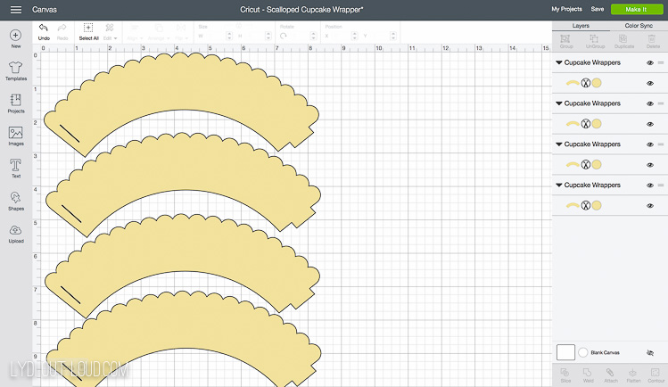The width and height of the screenshot is (668, 387).
Task: Open the Edit dropdown in toolbar
Action: point(110,32)
